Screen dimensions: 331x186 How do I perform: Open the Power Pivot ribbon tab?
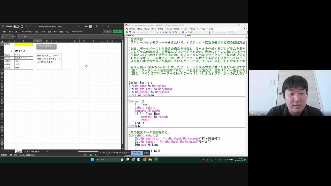tap(77, 32)
